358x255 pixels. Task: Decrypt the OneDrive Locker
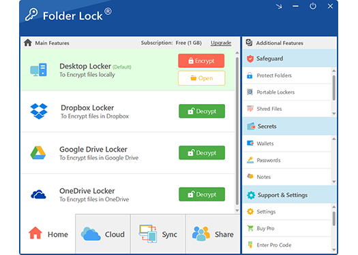[202, 194]
